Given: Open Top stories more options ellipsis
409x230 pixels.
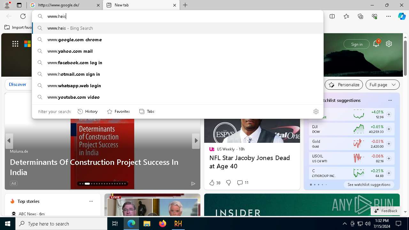Looking at the screenshot, I should click(x=91, y=201).
